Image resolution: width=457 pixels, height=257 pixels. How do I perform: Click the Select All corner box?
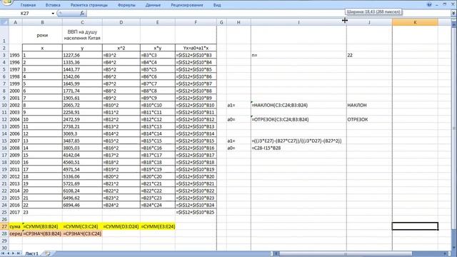click(4, 22)
